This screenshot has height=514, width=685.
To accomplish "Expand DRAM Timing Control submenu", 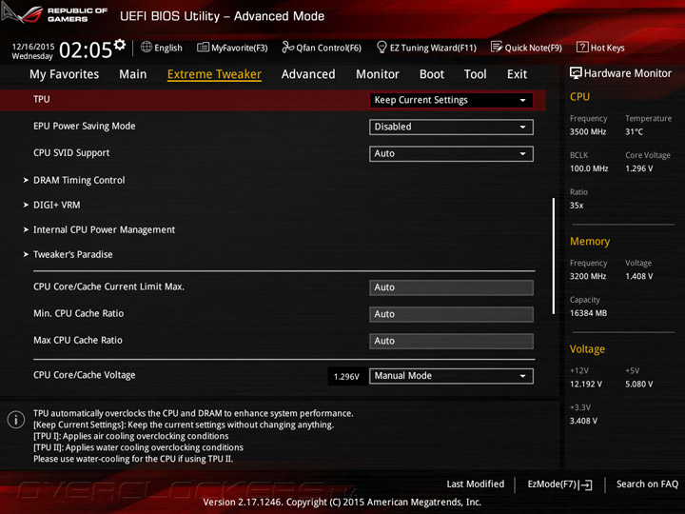I will pyautogui.click(x=79, y=180).
